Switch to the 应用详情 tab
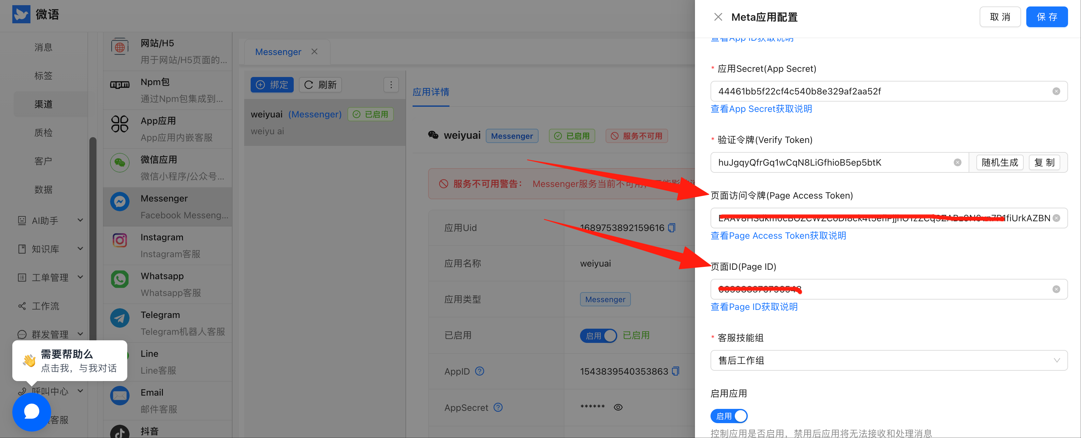Screen dimensions: 1081x438 430,92
